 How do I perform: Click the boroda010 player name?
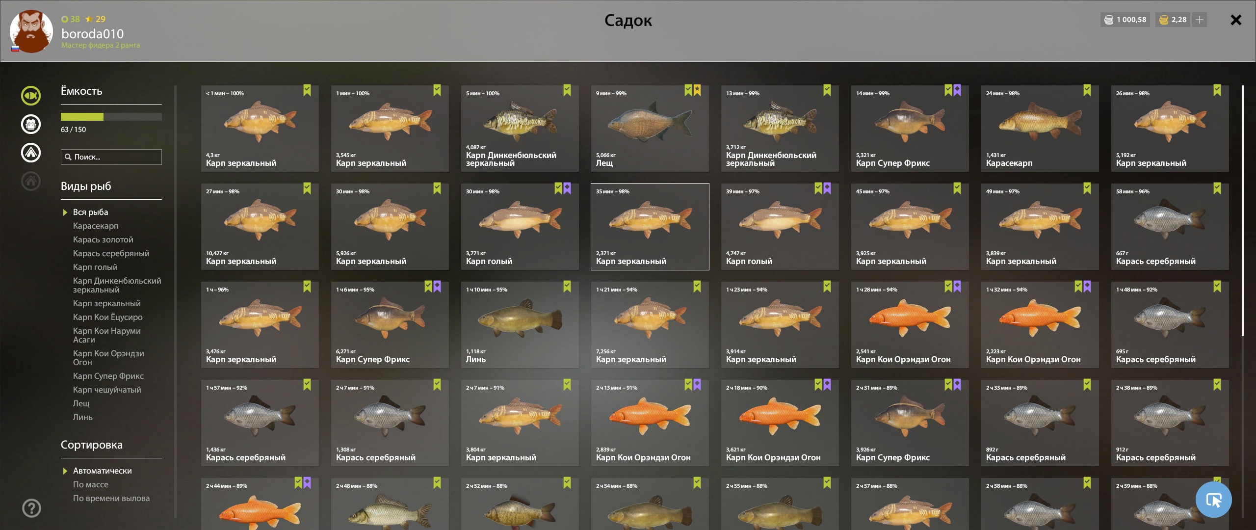point(93,34)
